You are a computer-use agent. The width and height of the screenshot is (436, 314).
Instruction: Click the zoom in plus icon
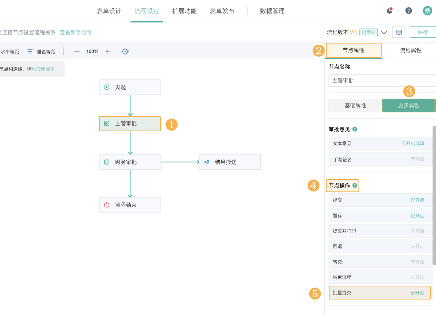pyautogui.click(x=108, y=51)
